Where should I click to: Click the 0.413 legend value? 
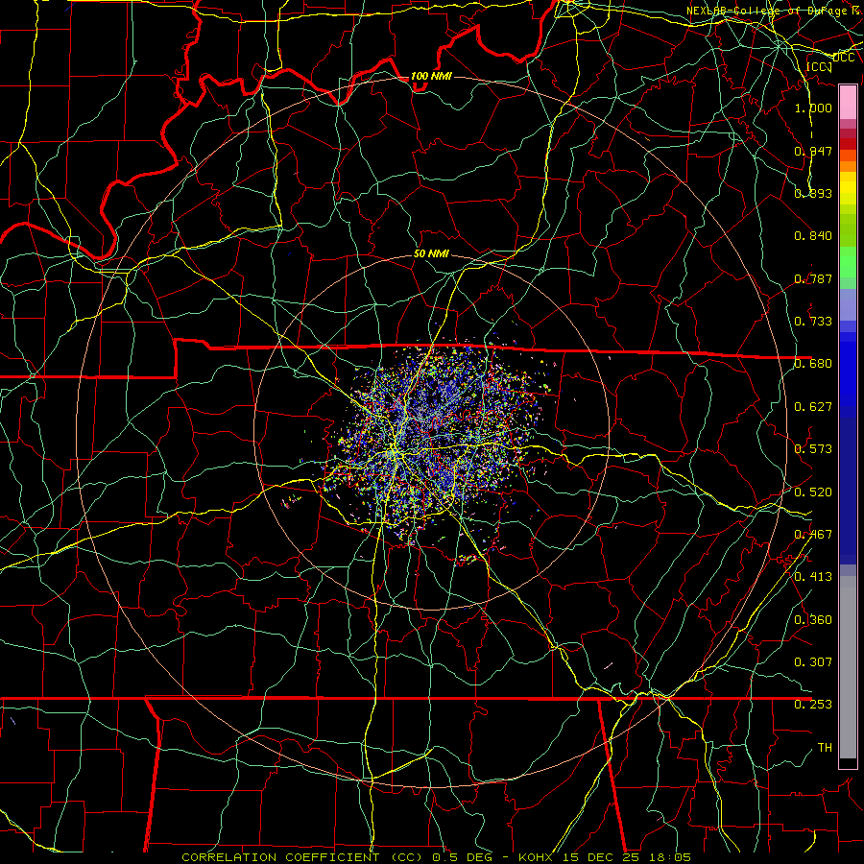click(x=813, y=577)
